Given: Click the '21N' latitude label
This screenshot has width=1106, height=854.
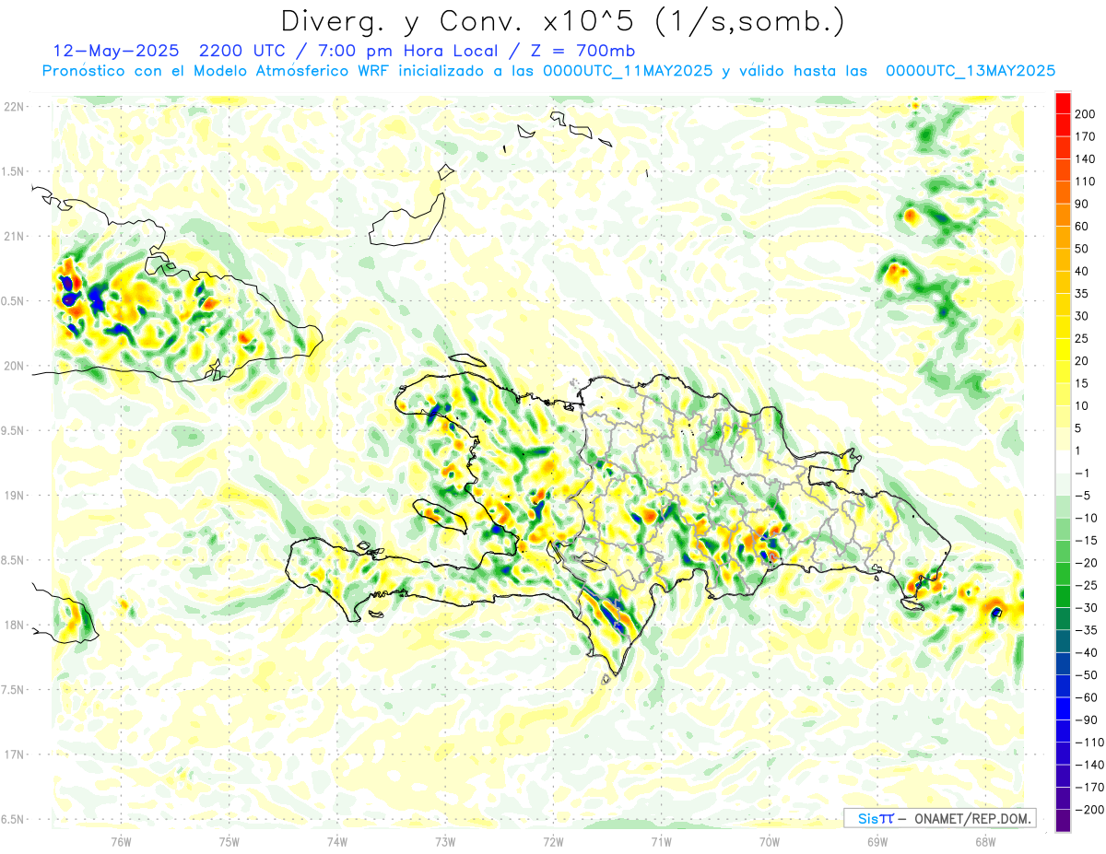Looking at the screenshot, I should tap(14, 236).
